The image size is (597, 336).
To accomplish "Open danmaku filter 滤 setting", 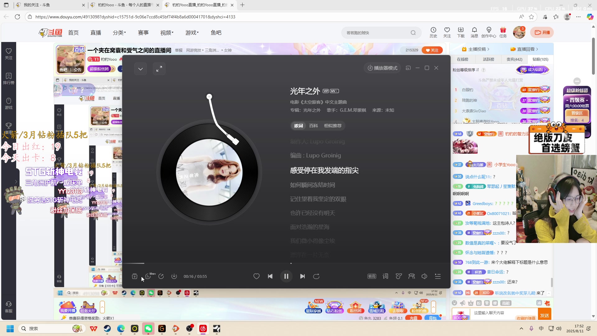I will [x=539, y=303].
